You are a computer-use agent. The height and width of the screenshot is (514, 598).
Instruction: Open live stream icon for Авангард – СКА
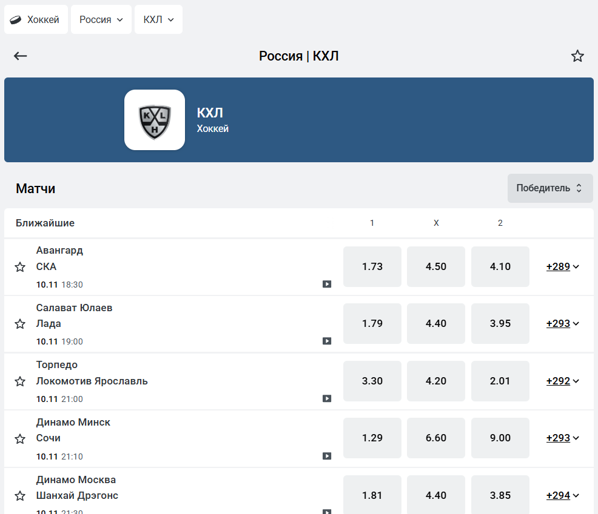(327, 284)
